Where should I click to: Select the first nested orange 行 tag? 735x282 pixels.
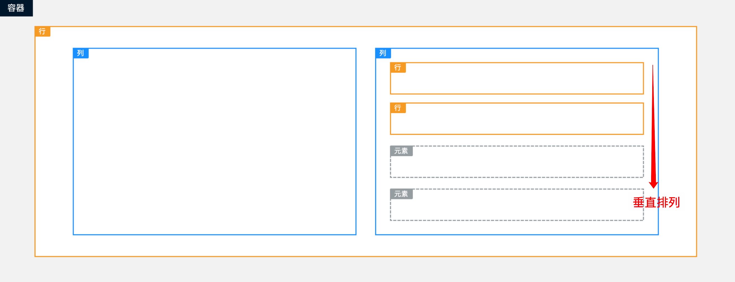398,68
